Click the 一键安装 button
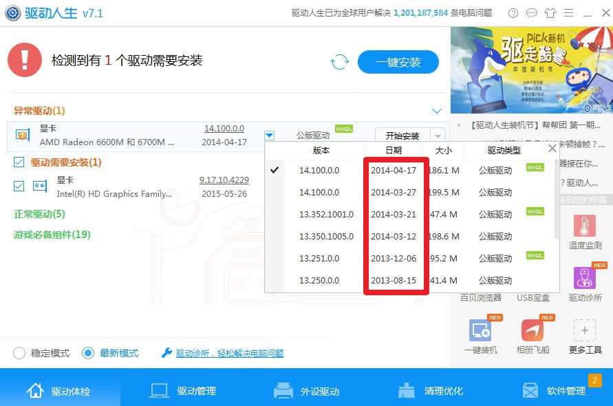Viewport: 613px width, 406px height. [x=398, y=62]
